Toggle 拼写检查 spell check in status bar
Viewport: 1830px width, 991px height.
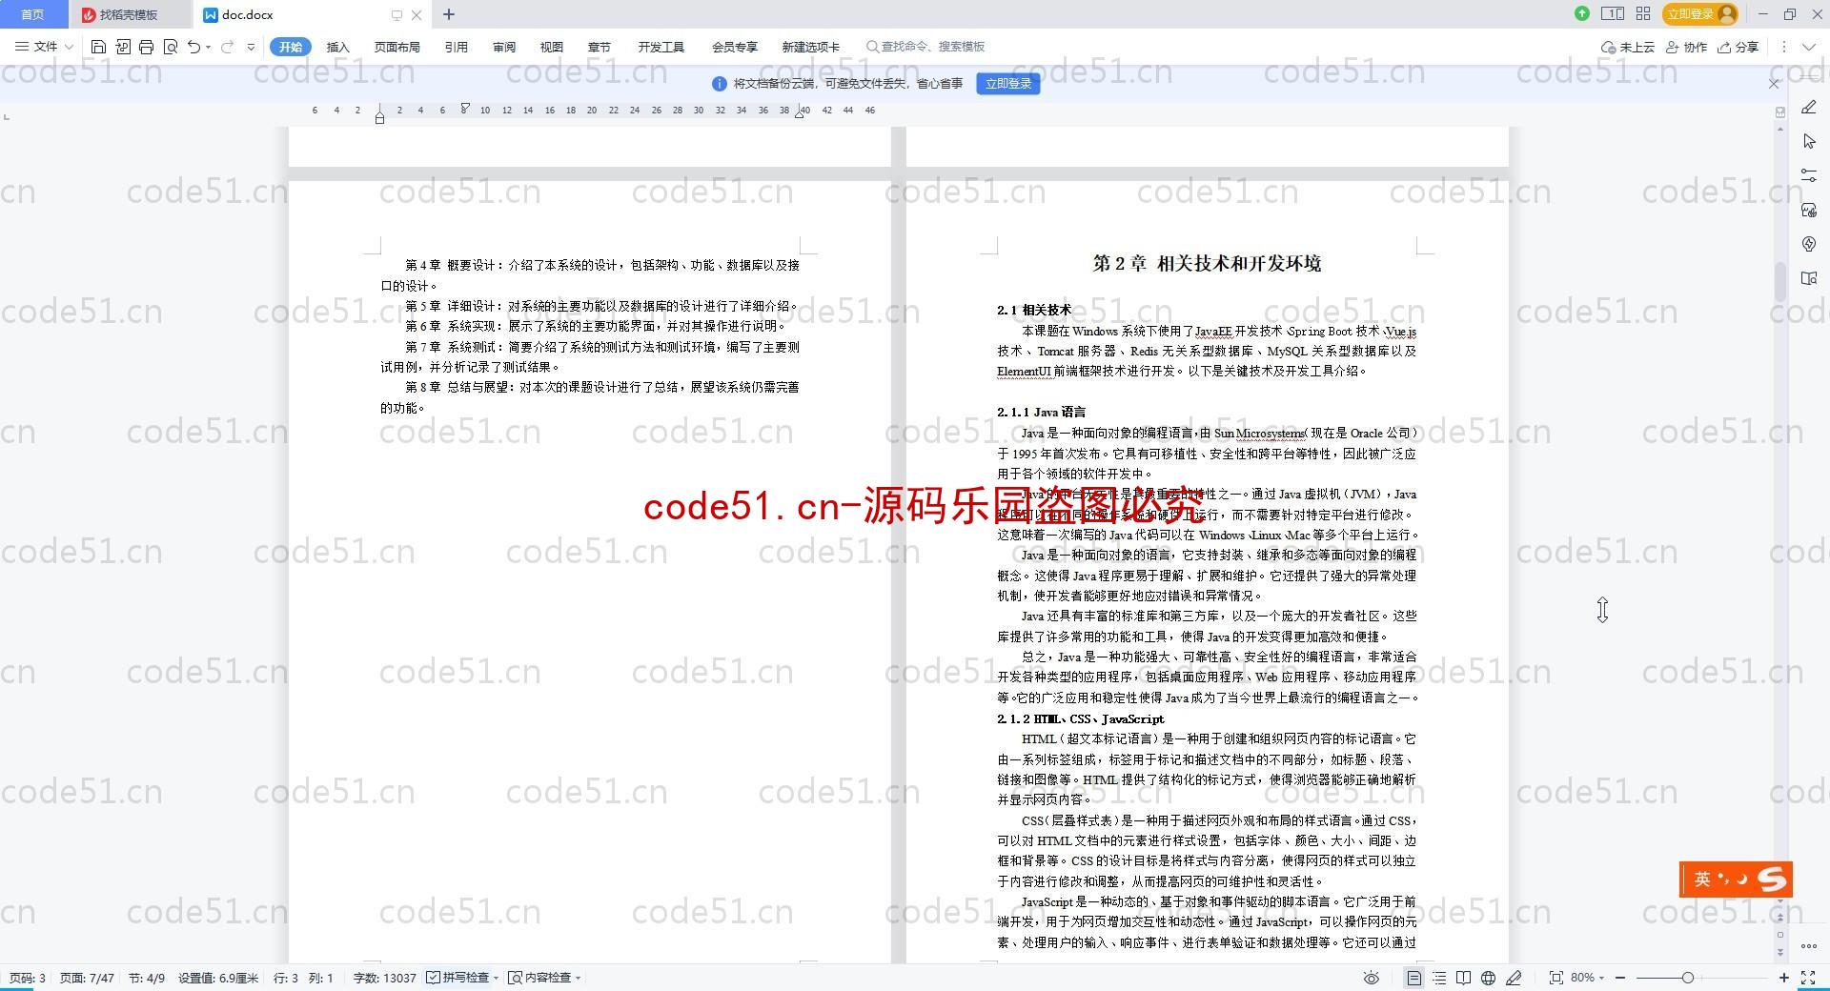[462, 978]
